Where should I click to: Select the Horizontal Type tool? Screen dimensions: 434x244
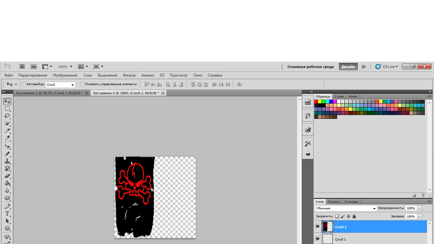point(7,213)
